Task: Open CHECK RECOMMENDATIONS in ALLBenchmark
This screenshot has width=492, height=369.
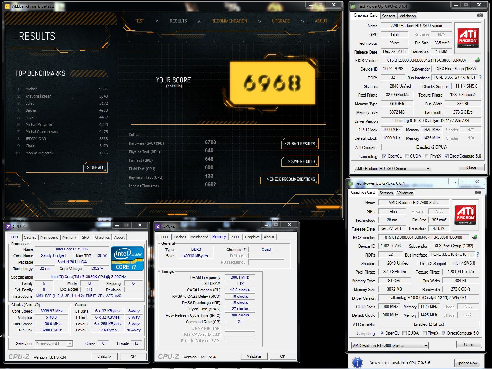Action: (290, 179)
